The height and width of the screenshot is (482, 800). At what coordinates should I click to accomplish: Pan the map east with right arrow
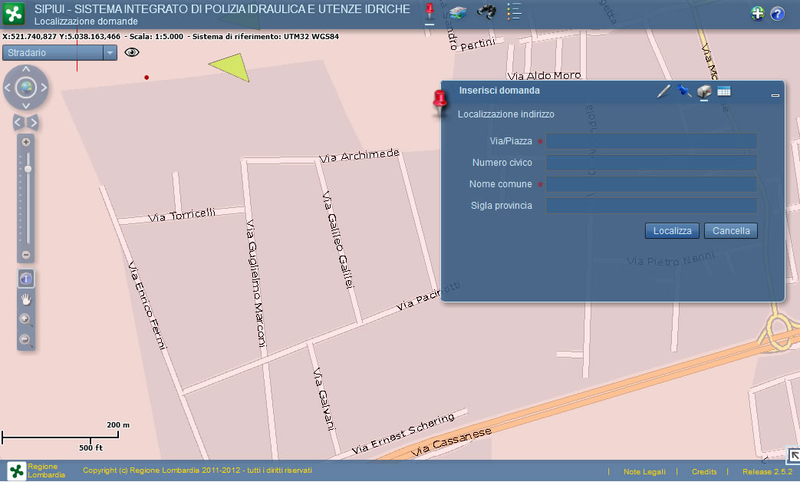[44, 87]
